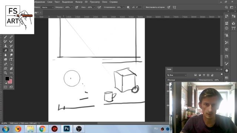The width and height of the screenshot is (237, 133).
Task: Open the Swatches grid panel icon
Action: tap(226, 78)
